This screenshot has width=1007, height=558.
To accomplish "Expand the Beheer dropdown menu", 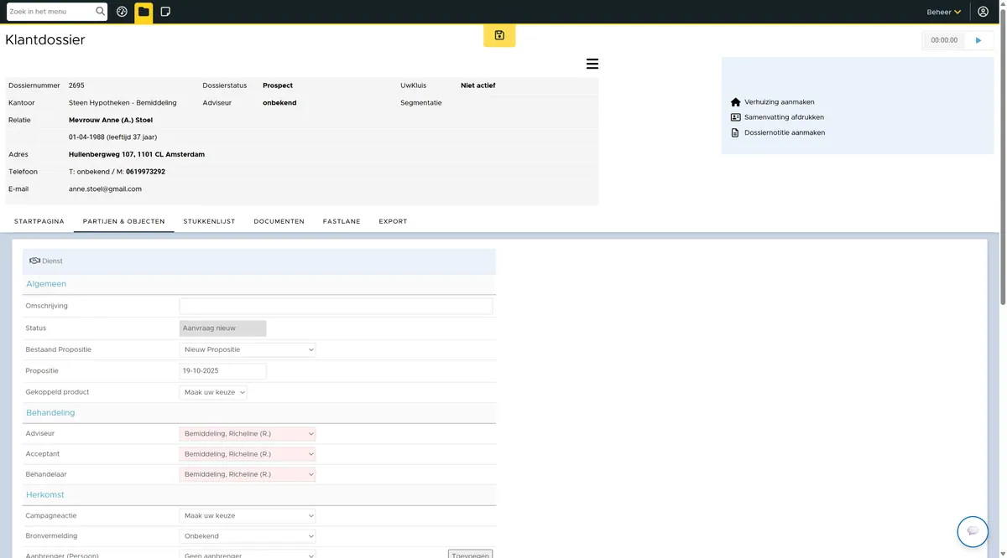I will (944, 12).
